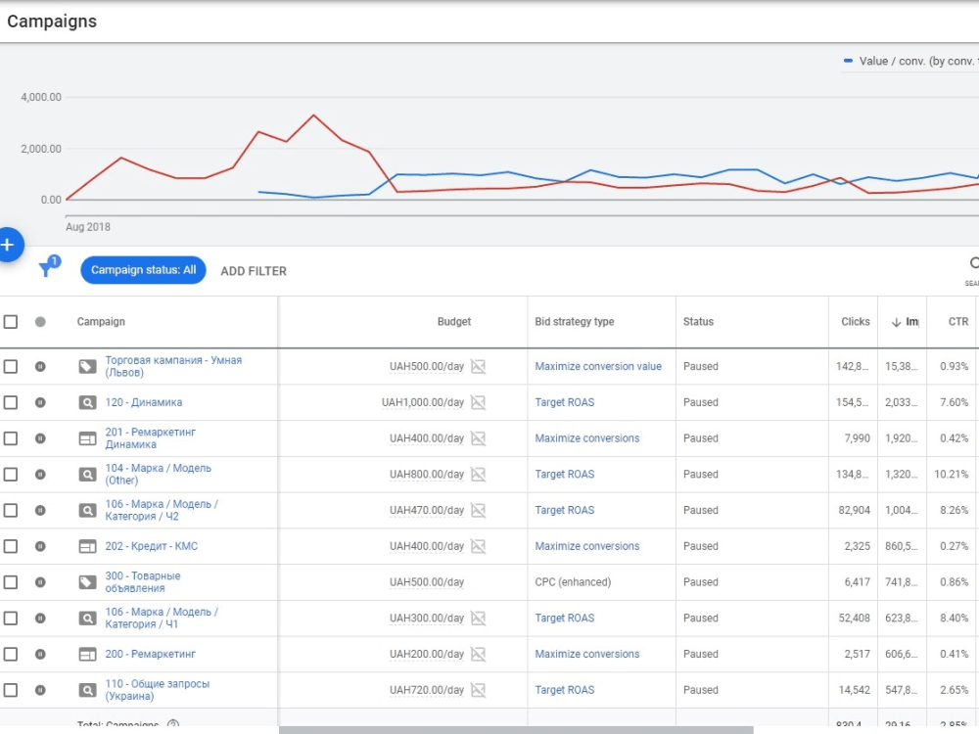The width and height of the screenshot is (979, 734).
Task: Click the UAH400.00/day budget for 201 - Ремаркетинг
Action: click(427, 438)
